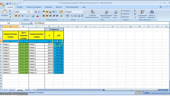Switch to the Данные tab
This screenshot has width=170, height=96.
pyautogui.click(x=59, y=7)
